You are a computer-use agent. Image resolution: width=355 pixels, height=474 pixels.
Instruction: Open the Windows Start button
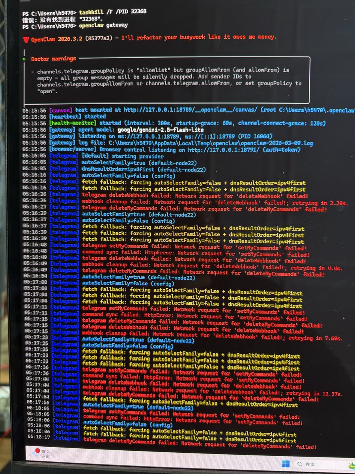click(x=286, y=463)
